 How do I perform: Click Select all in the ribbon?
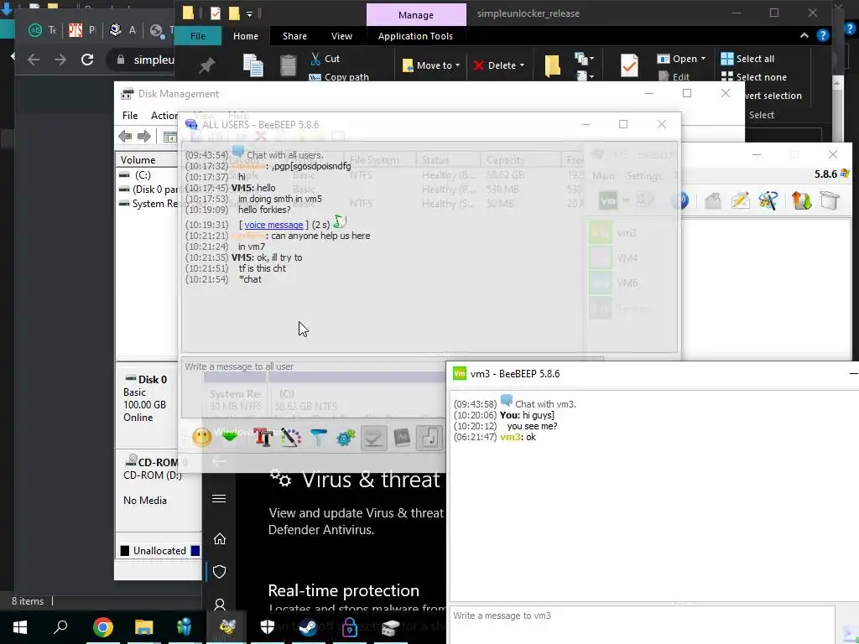747,59
